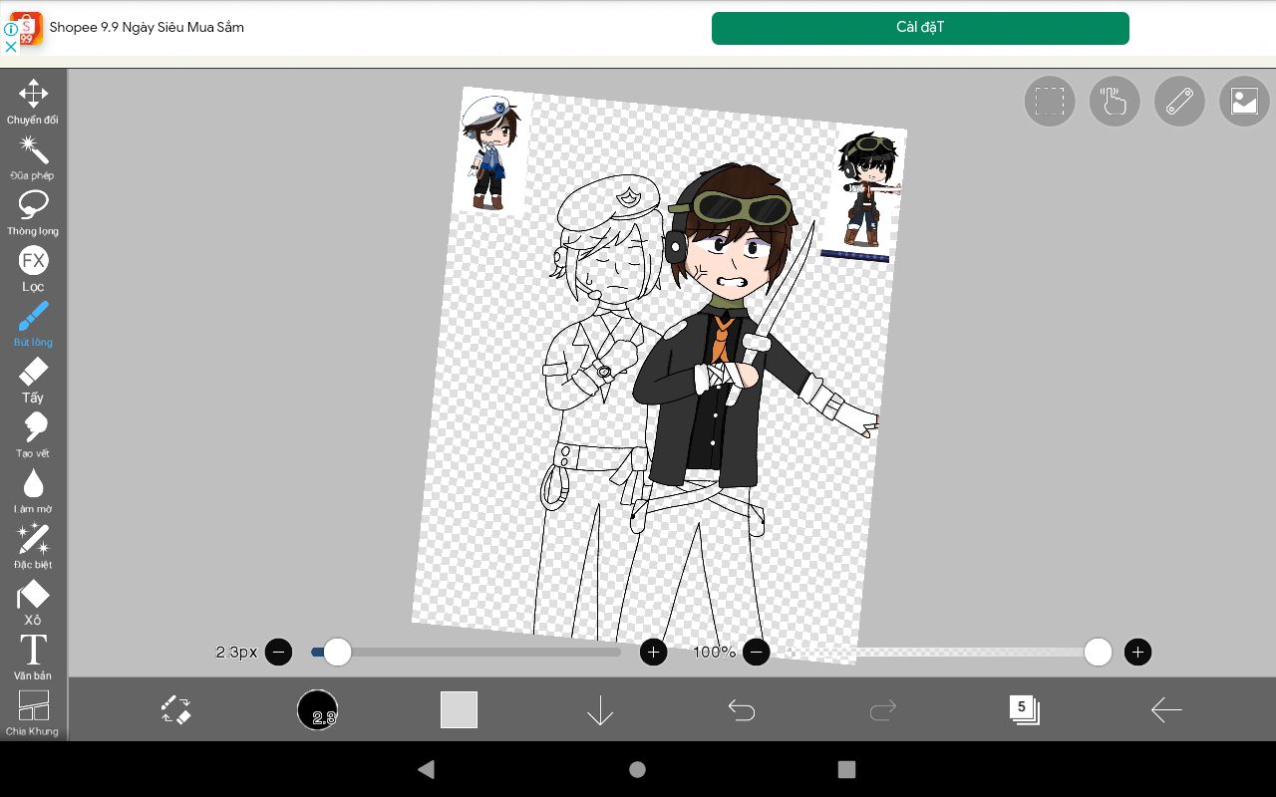This screenshot has height=797, width=1276.
Task: Tap the Android home circle button
Action: click(x=638, y=769)
